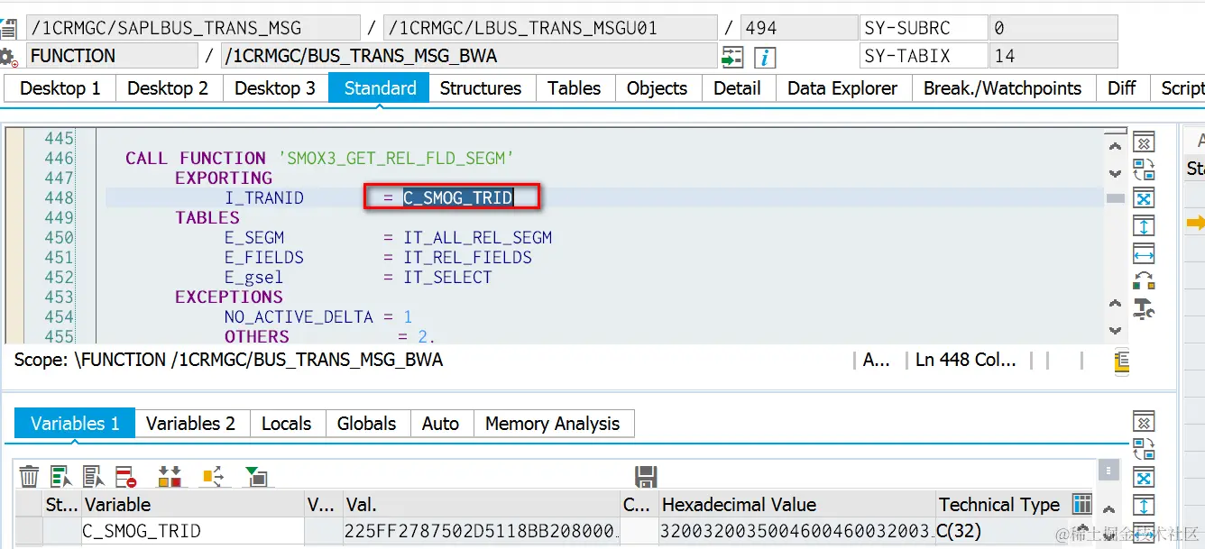The height and width of the screenshot is (549, 1205).
Task: Click the yellow icon on the scope status line
Action: point(1122,361)
